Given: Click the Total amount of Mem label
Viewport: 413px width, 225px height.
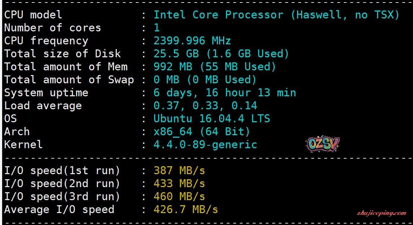Looking at the screenshot, I should click(66, 67).
